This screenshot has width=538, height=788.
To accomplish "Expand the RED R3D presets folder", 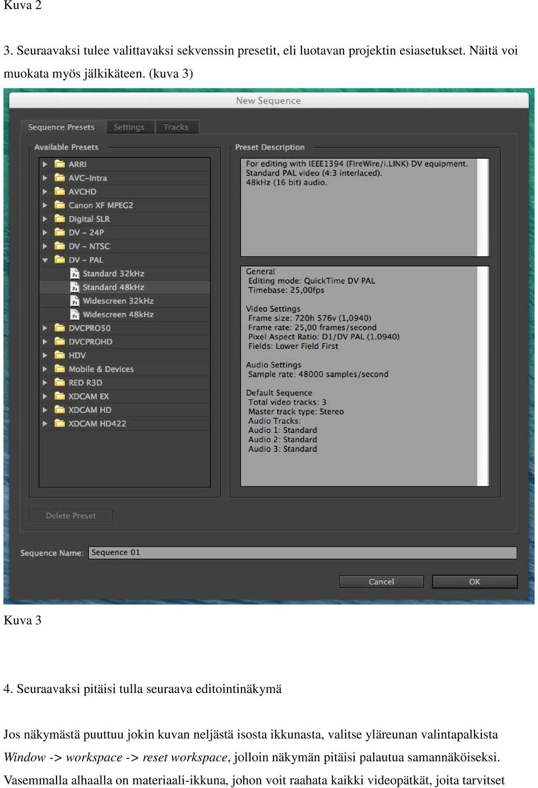I will pyautogui.click(x=45, y=383).
